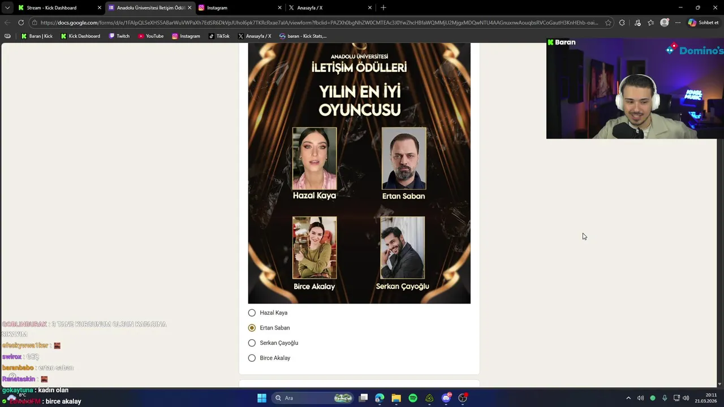Click Serkan Çayoğlu's photo in the poster

pyautogui.click(x=403, y=248)
